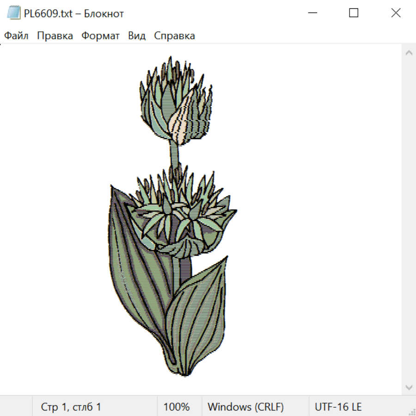This screenshot has width=416, height=416.
Task: Open the Формат menu
Action: [x=100, y=36]
